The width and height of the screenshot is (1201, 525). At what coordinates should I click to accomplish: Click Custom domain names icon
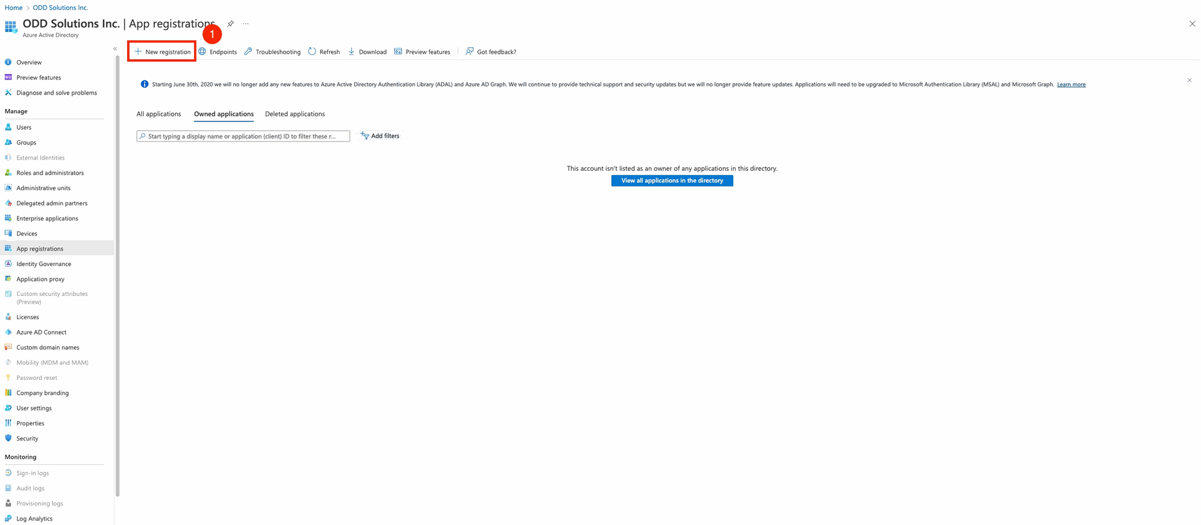pos(8,347)
